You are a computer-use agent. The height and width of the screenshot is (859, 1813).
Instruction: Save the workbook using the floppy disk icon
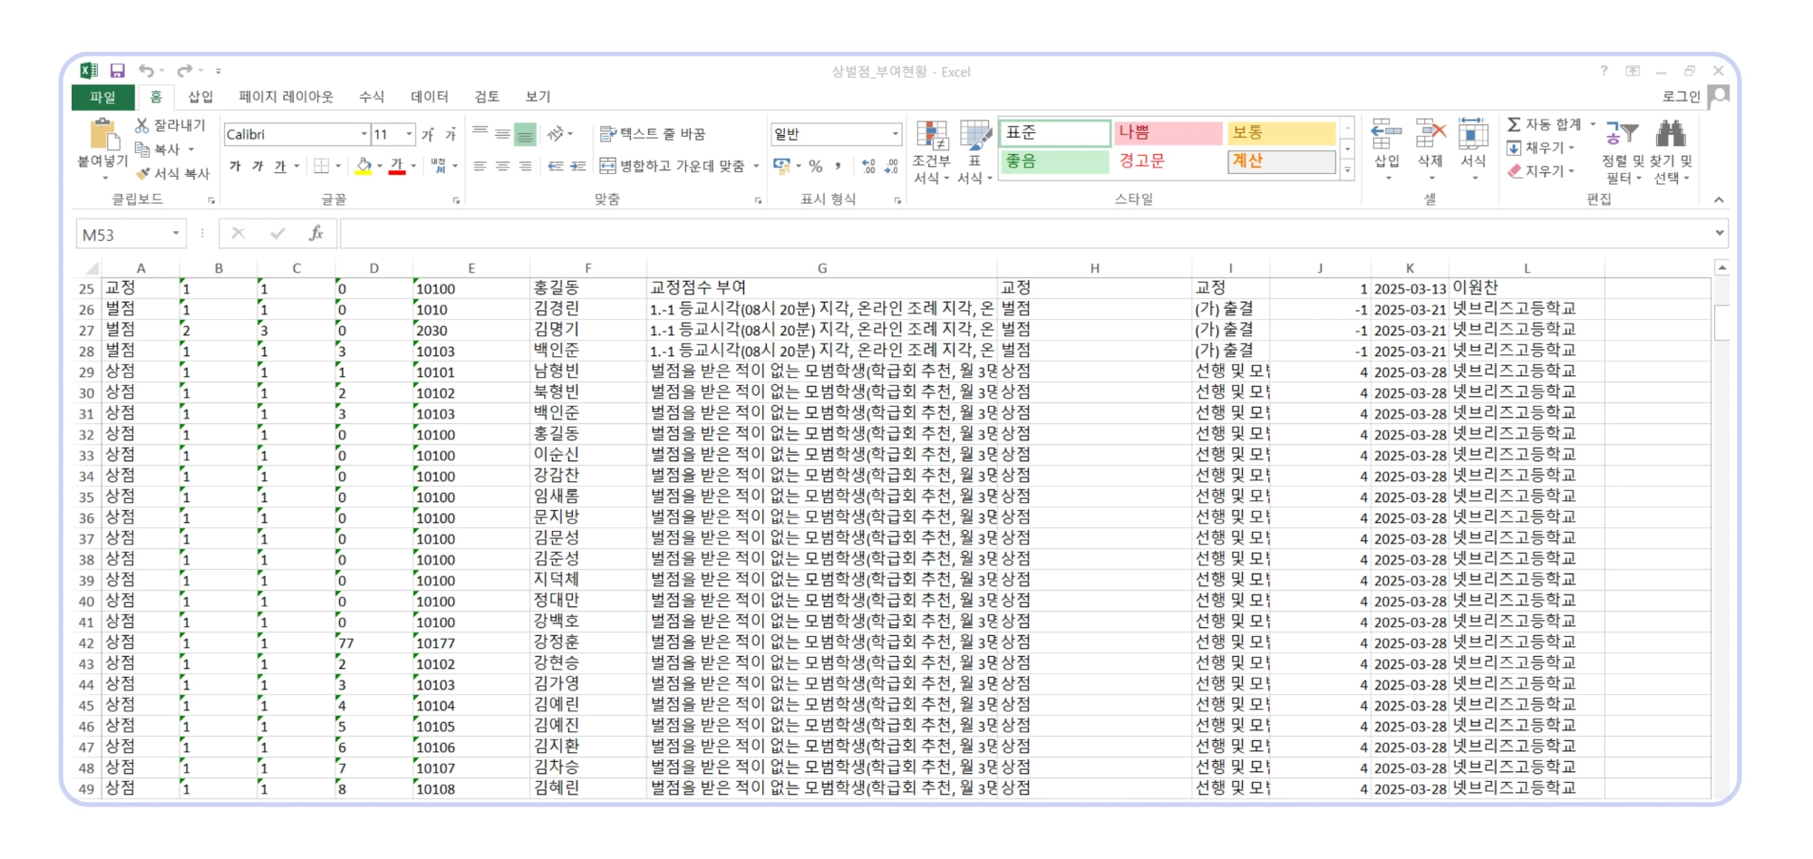coord(117,71)
